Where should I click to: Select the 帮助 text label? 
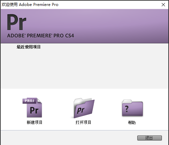(x=132, y=122)
